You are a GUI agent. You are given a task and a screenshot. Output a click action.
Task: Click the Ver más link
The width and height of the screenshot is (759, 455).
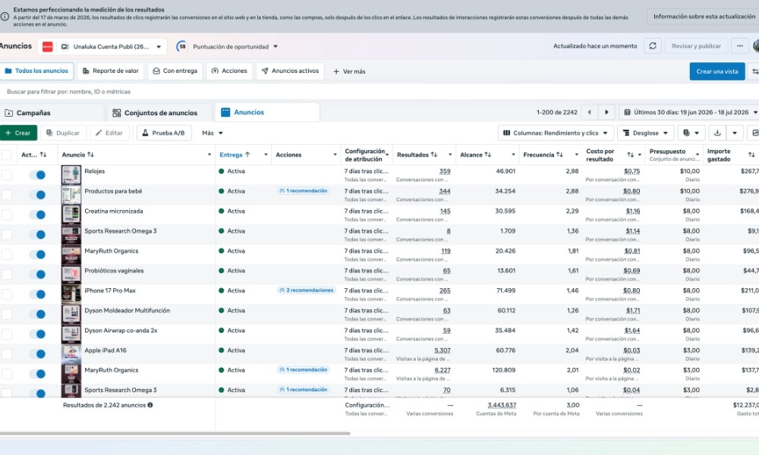[349, 71]
